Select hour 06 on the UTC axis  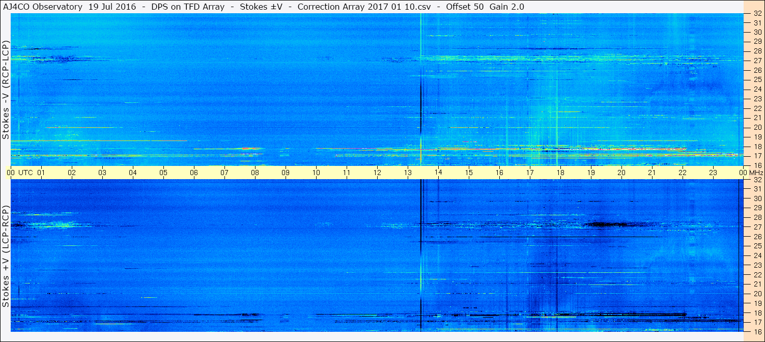coord(194,173)
